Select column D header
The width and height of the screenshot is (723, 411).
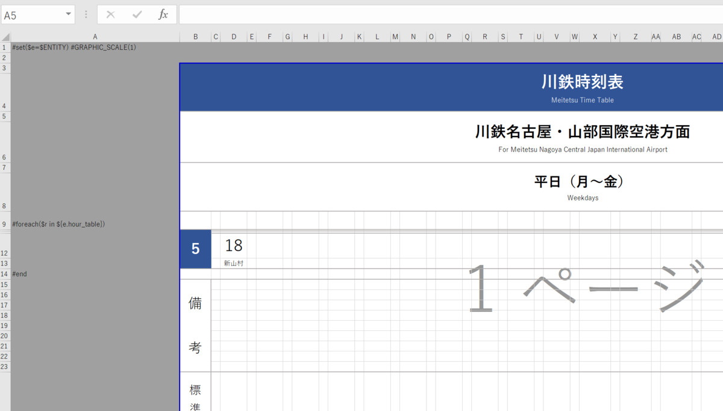click(234, 37)
